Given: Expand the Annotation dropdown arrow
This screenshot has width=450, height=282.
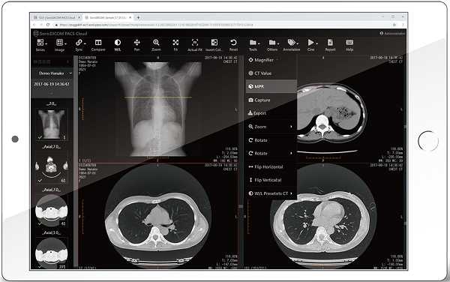Looking at the screenshot, I should (298, 44).
